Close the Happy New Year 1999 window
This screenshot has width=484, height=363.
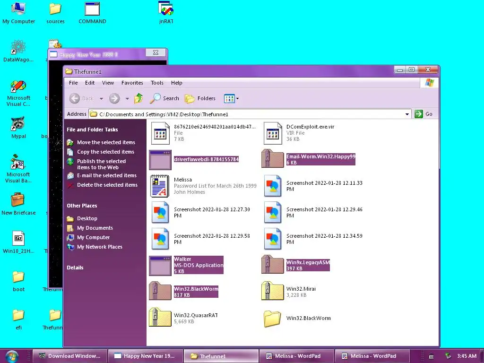pos(156,53)
